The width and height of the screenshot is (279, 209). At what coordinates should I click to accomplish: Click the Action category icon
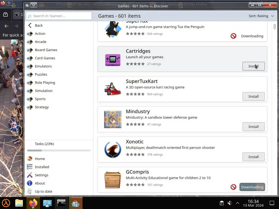tap(30, 33)
